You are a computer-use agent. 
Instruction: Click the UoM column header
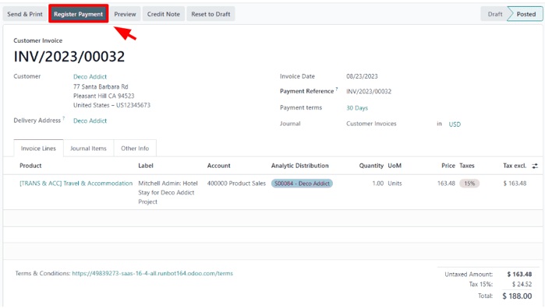(395, 166)
